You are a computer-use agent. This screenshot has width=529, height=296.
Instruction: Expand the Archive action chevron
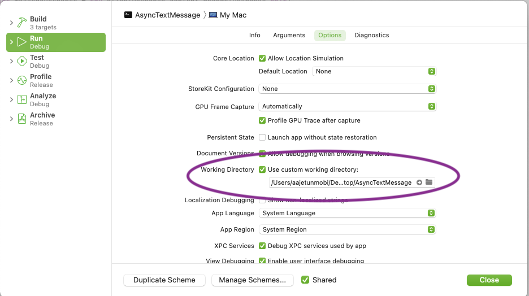[11, 119]
